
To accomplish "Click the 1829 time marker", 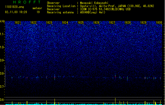I will click(x=143, y=23).
